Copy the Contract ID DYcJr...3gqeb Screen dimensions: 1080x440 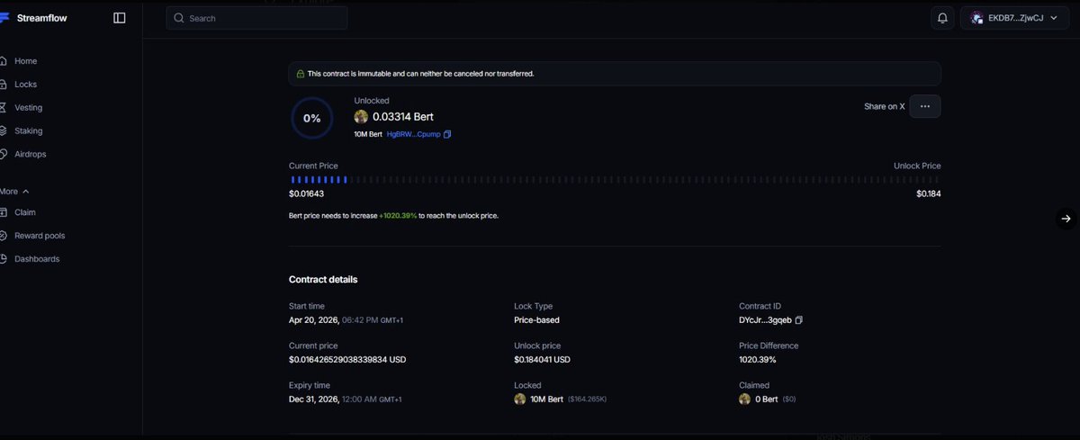click(799, 320)
